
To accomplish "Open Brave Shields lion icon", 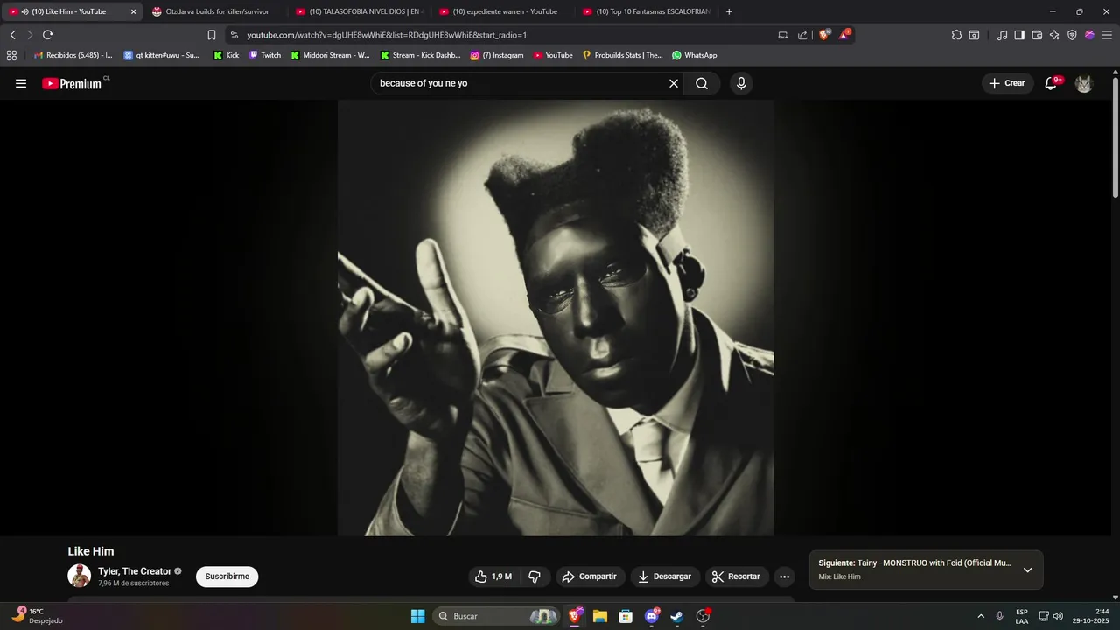I will [824, 35].
